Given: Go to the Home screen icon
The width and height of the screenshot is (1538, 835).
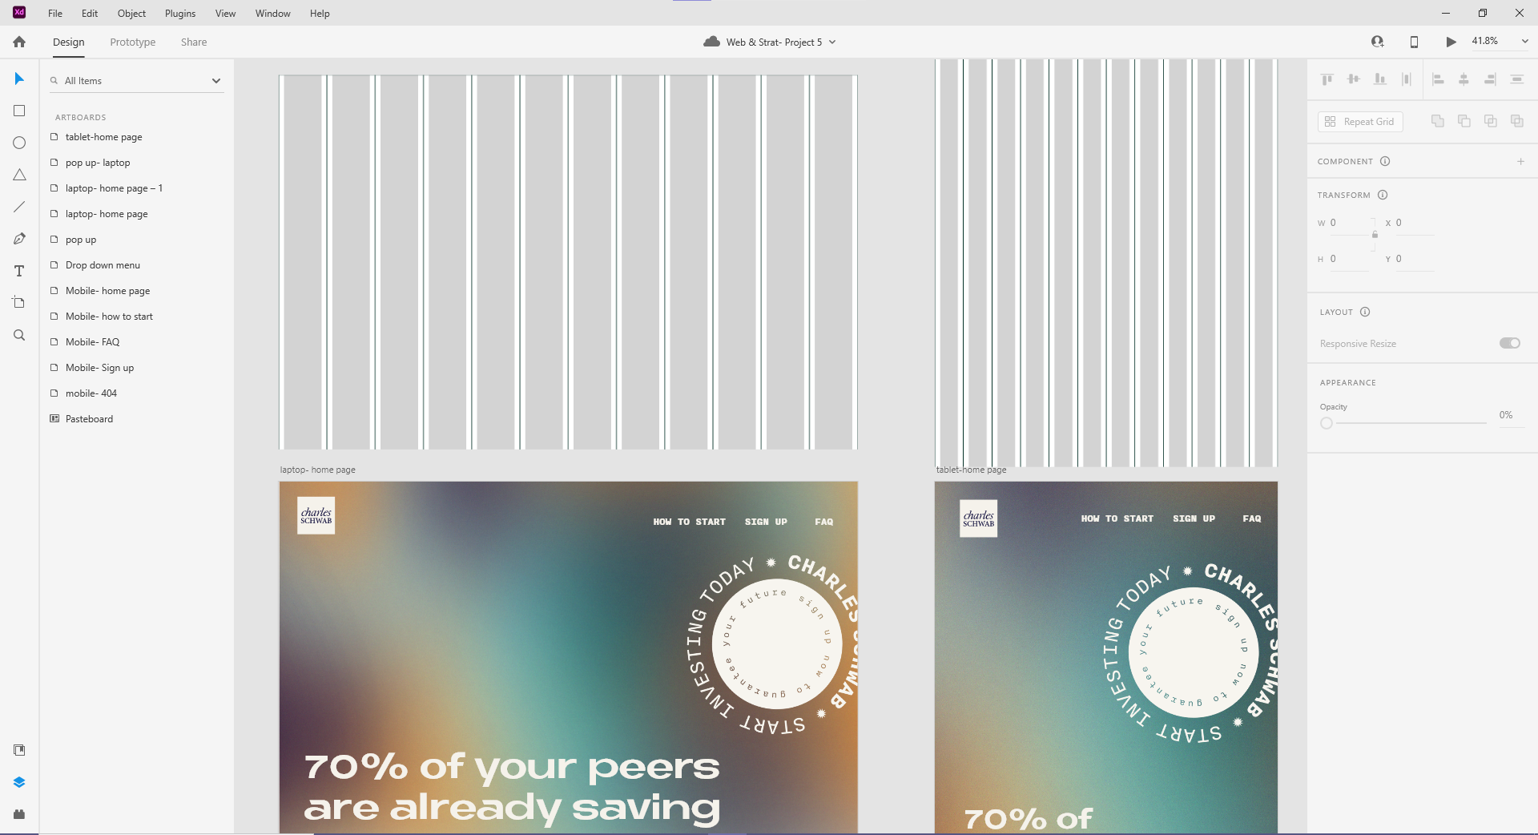Looking at the screenshot, I should [x=19, y=42].
